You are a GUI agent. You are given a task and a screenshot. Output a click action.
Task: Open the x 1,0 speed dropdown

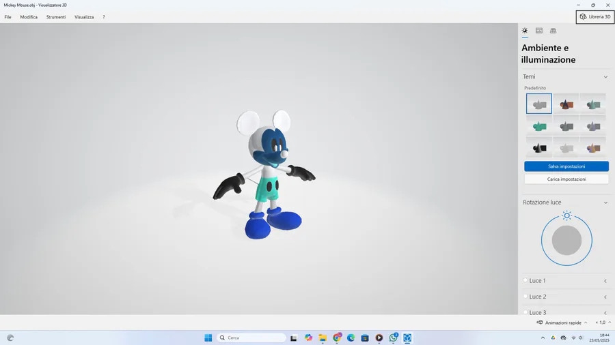[x=603, y=322]
